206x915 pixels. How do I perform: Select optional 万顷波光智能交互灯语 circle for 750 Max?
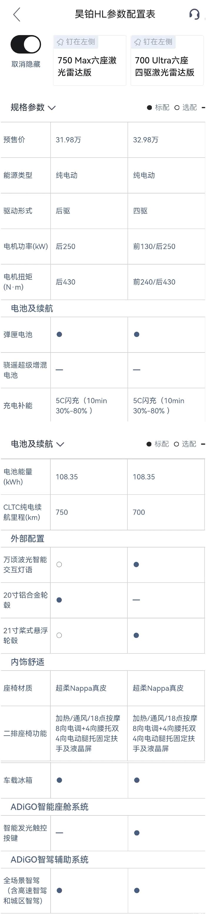59,565
